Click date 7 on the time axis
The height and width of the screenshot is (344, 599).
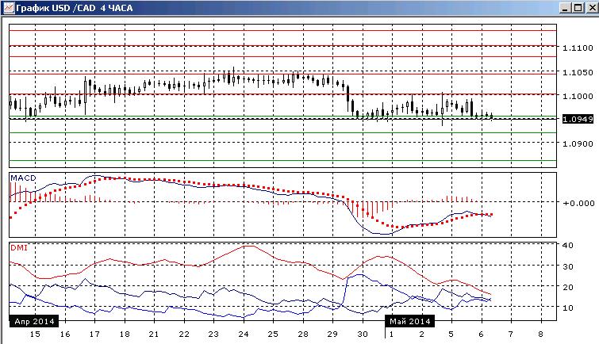click(x=511, y=334)
